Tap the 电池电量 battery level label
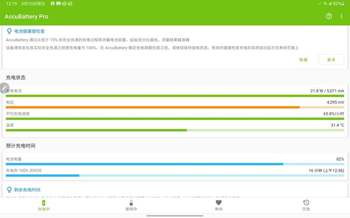Viewport: 350px width, 218px height. click(13, 159)
